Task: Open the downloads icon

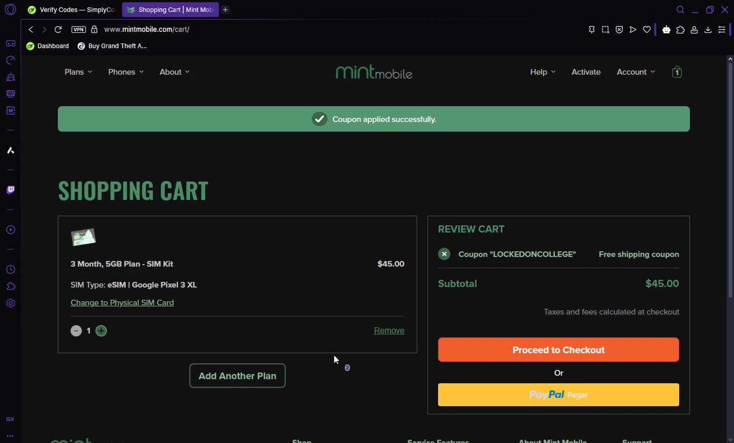Action: click(708, 30)
